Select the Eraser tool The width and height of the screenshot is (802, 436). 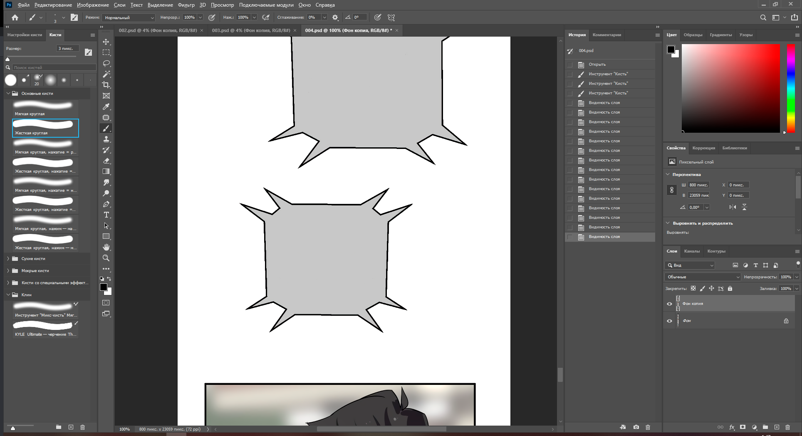(x=106, y=161)
